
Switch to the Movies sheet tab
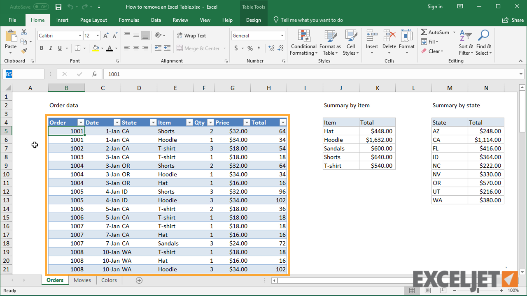pyautogui.click(x=82, y=280)
